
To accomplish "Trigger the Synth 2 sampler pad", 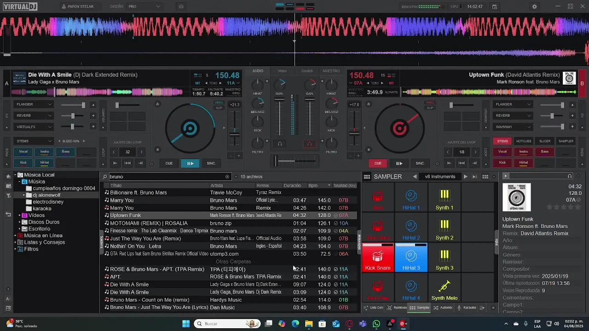I will (444, 228).
